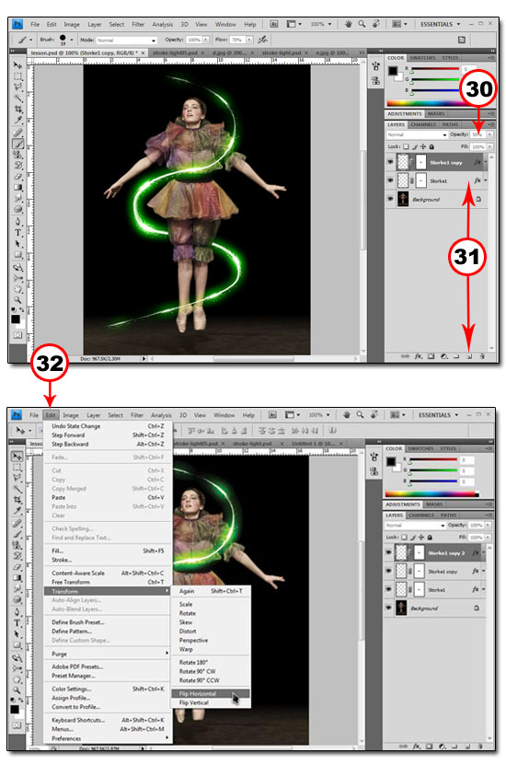Toggle Lock All padlock in top window Layers panel
Screen dimensions: 506x765
tap(431, 146)
